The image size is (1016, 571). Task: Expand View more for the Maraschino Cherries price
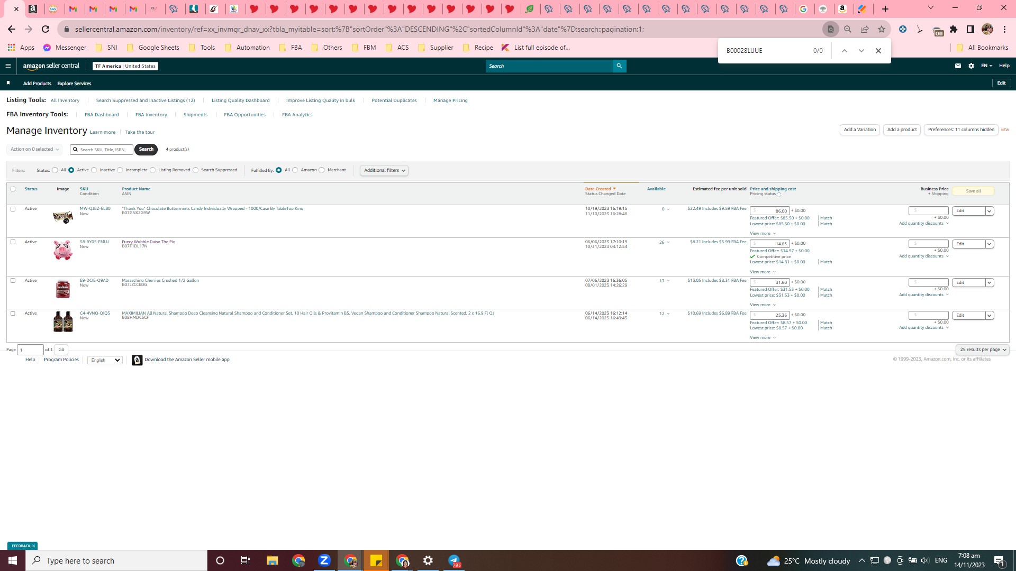pyautogui.click(x=763, y=305)
